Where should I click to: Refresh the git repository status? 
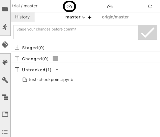click(x=150, y=6)
